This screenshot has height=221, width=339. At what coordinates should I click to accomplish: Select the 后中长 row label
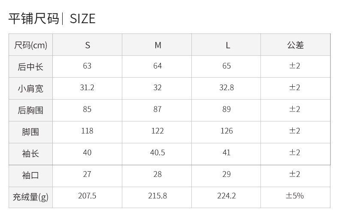31,67
